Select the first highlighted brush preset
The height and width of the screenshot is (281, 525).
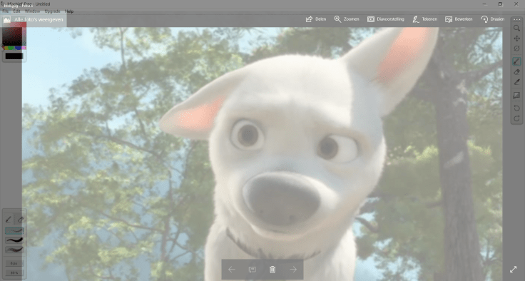point(14,231)
